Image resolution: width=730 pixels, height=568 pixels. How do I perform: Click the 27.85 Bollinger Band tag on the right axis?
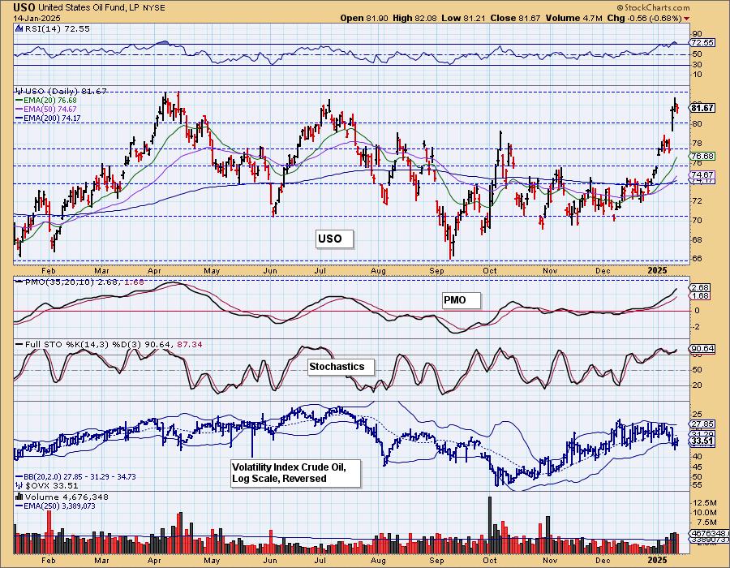702,424
